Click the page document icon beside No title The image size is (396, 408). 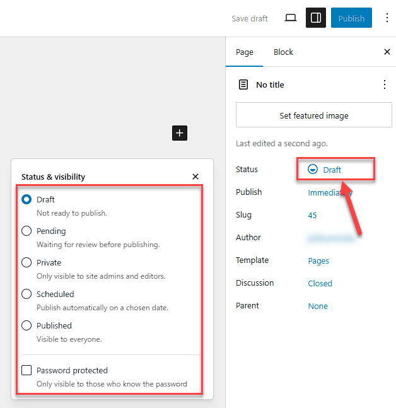coord(243,85)
